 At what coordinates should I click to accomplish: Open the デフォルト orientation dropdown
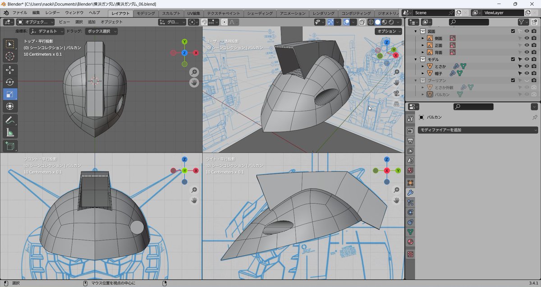(47, 31)
